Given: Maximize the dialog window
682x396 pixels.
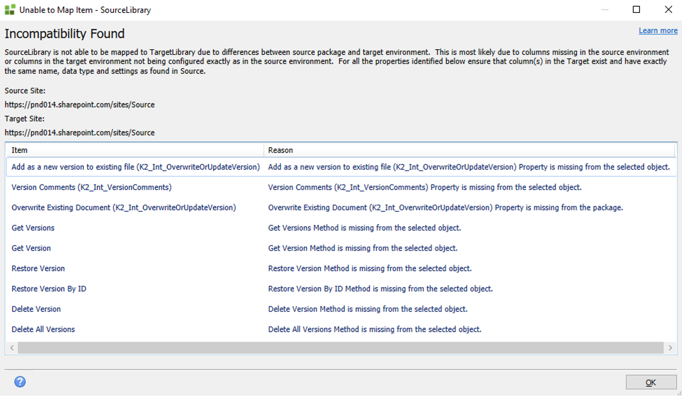Looking at the screenshot, I should 636,10.
